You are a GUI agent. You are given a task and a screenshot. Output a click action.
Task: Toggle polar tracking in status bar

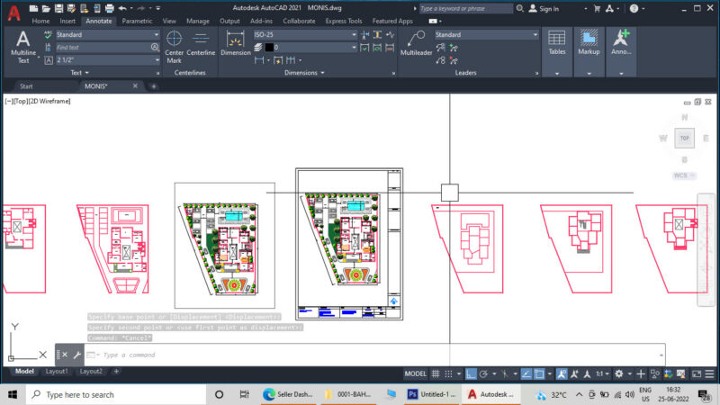point(483,373)
